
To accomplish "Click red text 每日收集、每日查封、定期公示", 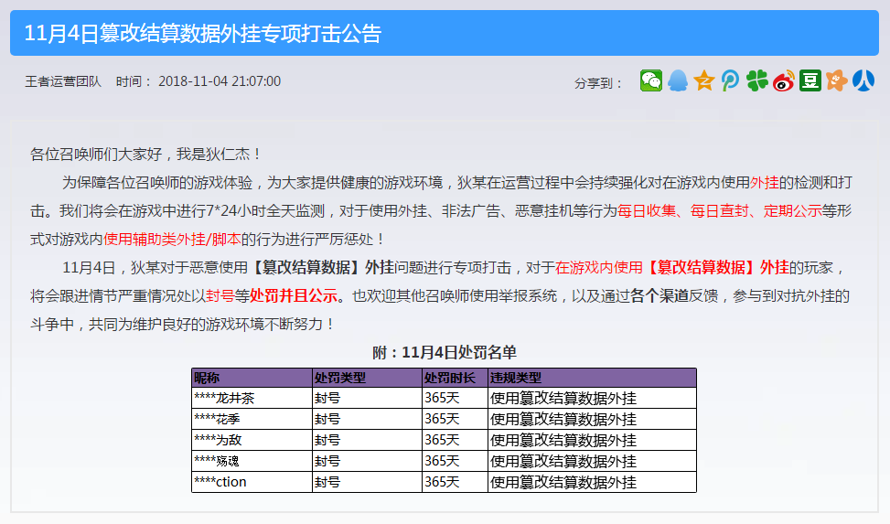I will [x=720, y=211].
